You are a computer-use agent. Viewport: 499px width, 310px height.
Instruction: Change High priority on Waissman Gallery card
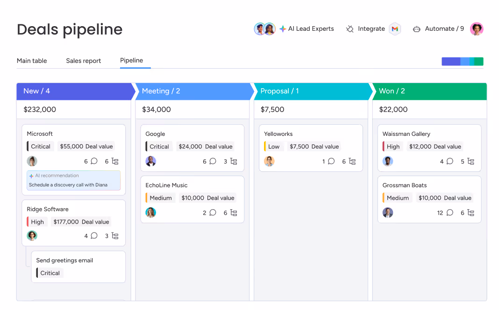(x=393, y=147)
